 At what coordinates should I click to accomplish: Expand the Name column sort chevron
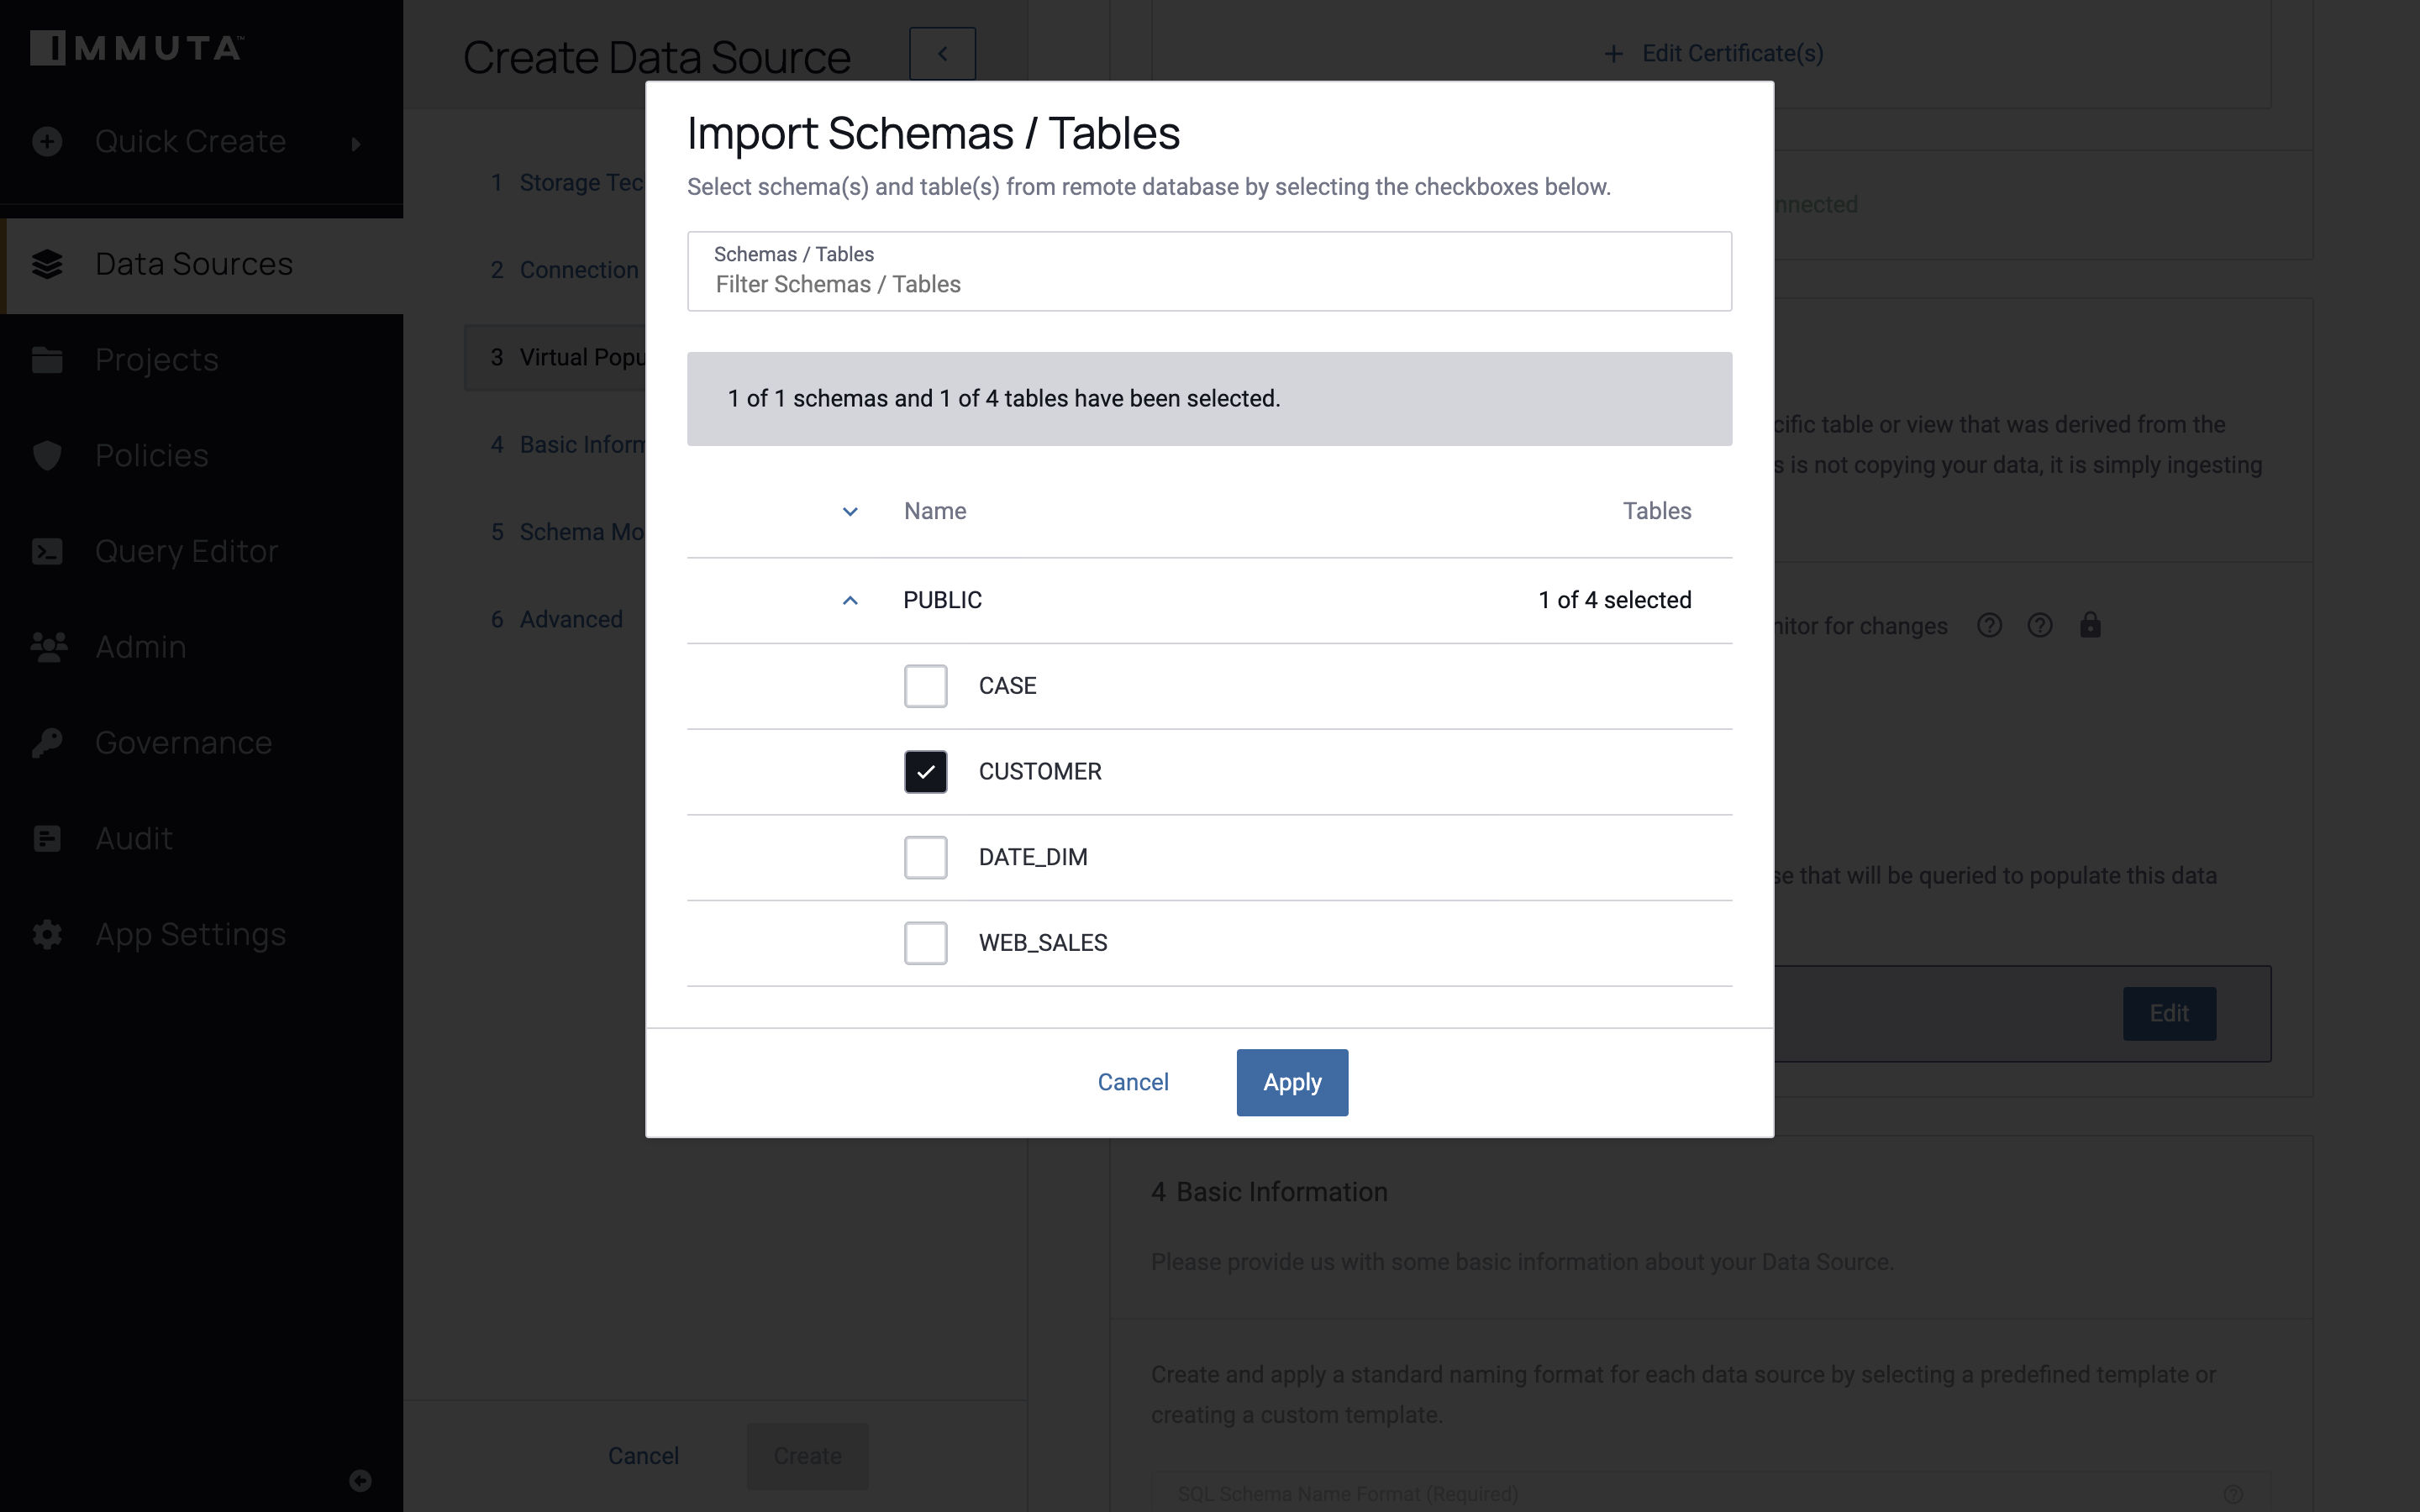tap(850, 511)
